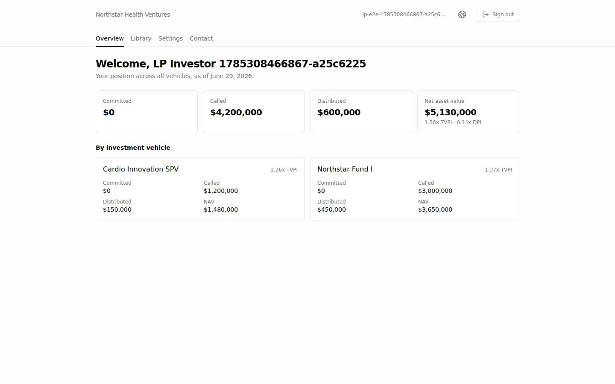Screen dimensions: 615x384
Task: Select the Welcome, LP Investor heading
Action: (x=231, y=64)
